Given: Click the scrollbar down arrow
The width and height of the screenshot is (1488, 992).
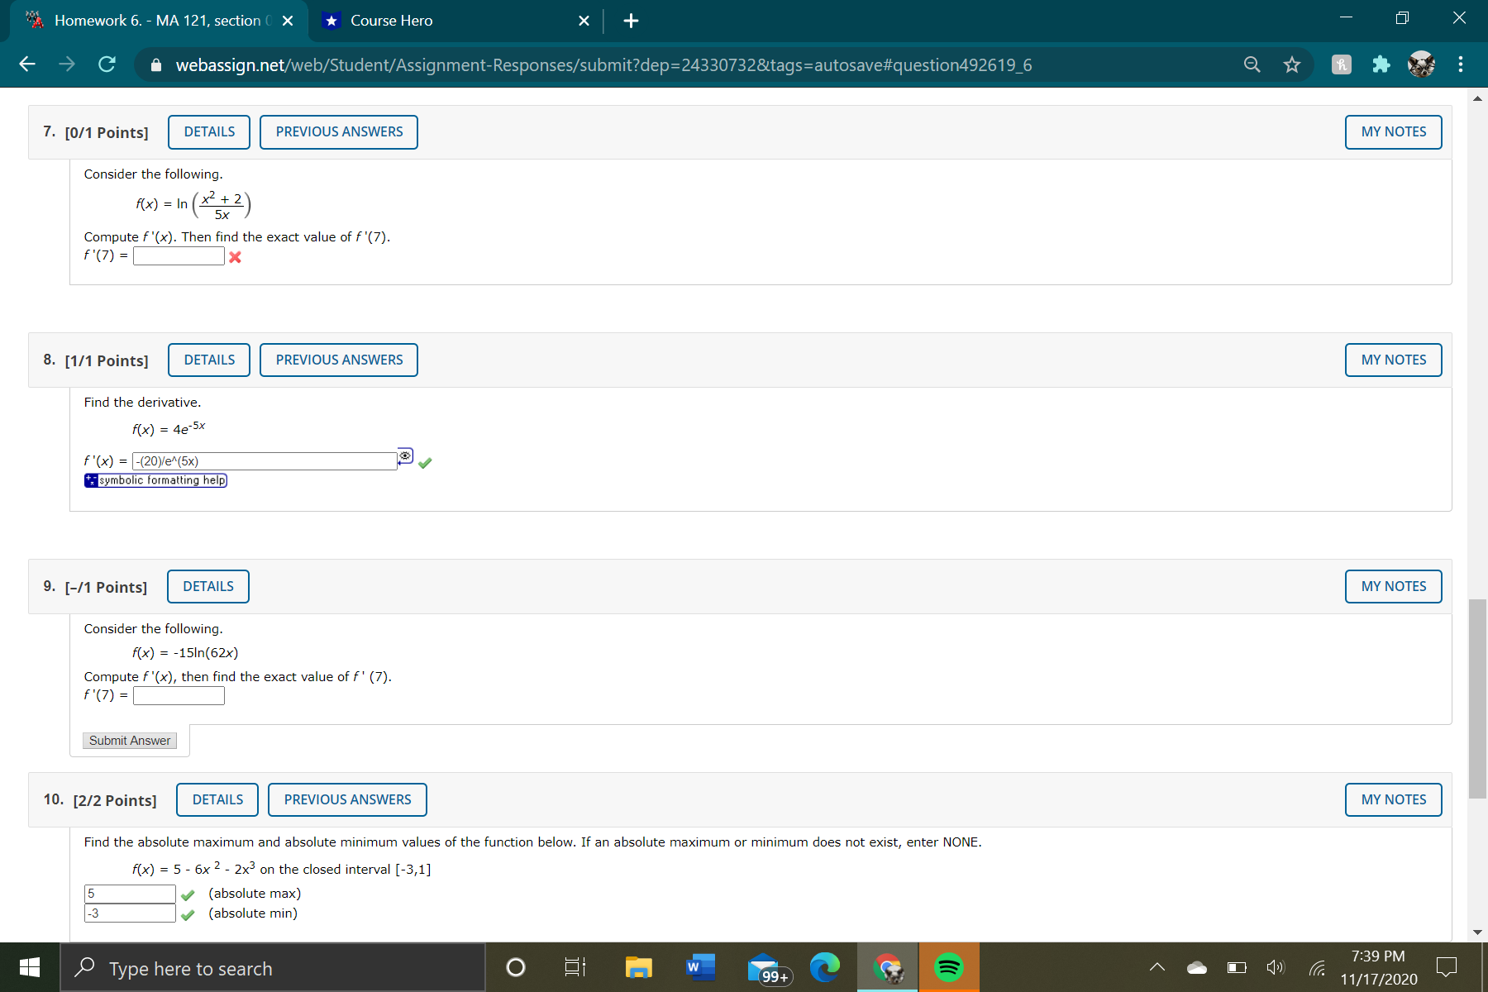Looking at the screenshot, I should click(1477, 932).
